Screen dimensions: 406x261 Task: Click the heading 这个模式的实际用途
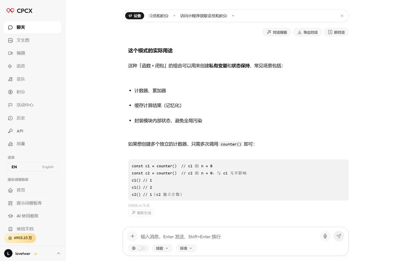pos(150,51)
